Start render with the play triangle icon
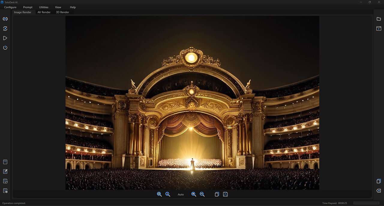The image size is (384, 206). click(x=5, y=38)
